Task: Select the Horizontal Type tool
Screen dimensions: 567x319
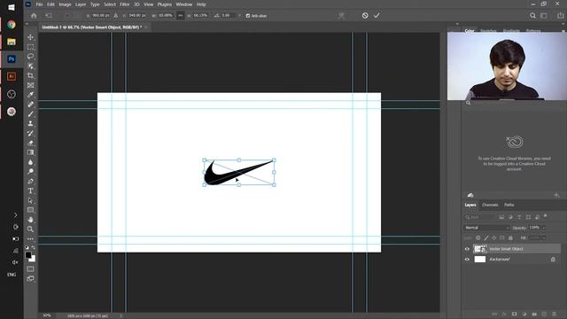Action: coord(30,191)
